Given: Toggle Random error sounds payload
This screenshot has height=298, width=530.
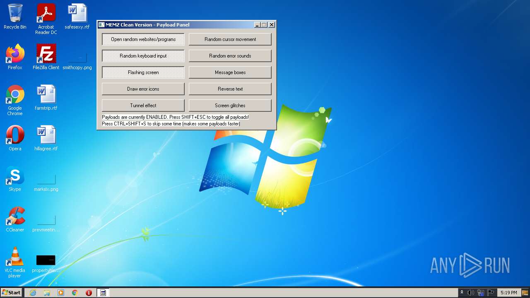Looking at the screenshot, I should [230, 56].
